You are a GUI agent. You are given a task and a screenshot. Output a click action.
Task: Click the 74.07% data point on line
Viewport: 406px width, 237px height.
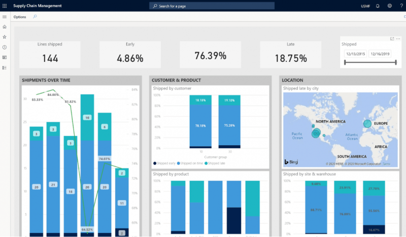(105, 163)
